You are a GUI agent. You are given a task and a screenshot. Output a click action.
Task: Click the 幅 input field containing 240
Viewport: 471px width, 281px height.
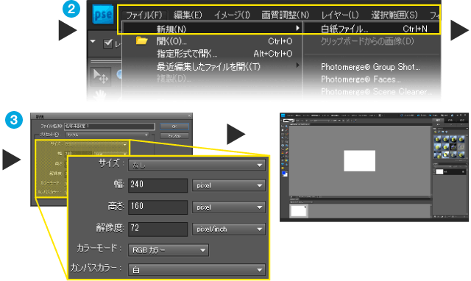[x=157, y=185]
